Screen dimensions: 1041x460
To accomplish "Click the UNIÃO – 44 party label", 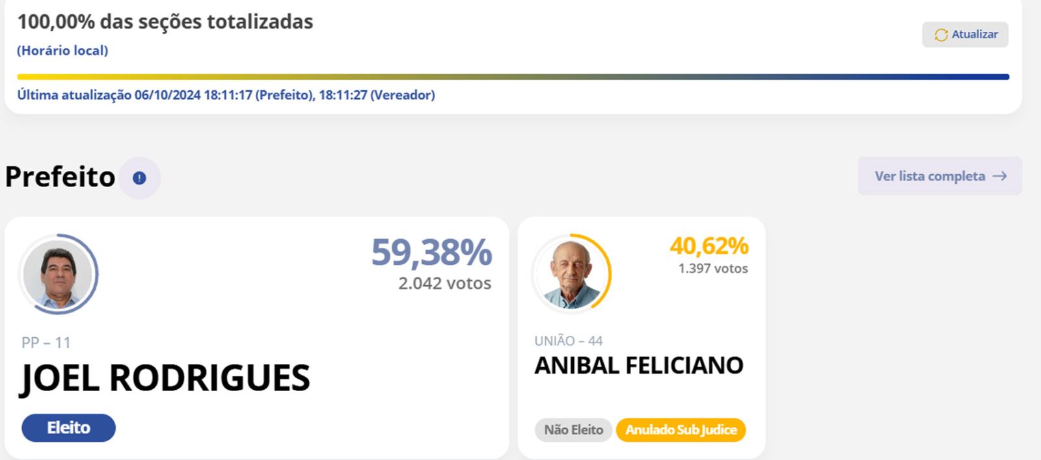I will [568, 341].
